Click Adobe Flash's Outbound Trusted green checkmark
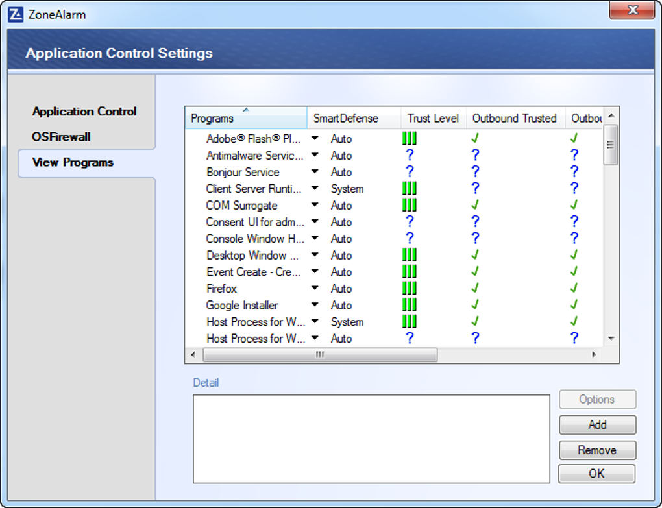 pos(475,138)
